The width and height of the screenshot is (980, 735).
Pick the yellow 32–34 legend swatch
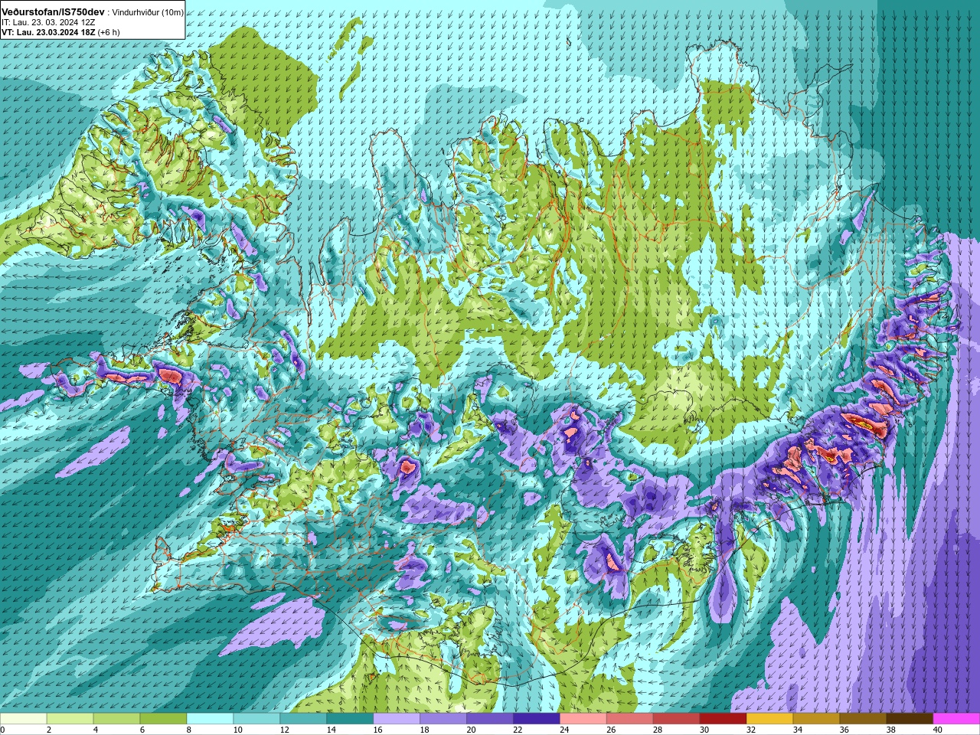pyautogui.click(x=770, y=719)
